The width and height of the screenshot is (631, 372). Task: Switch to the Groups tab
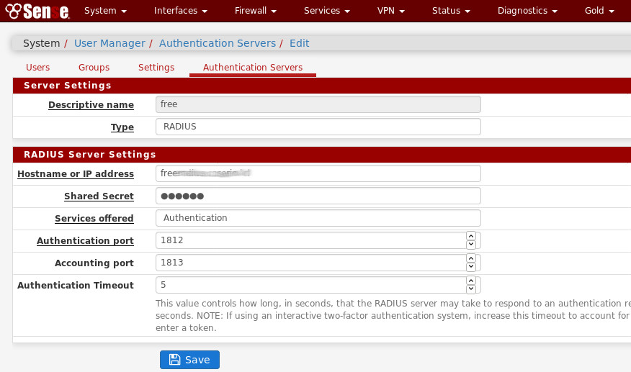94,67
